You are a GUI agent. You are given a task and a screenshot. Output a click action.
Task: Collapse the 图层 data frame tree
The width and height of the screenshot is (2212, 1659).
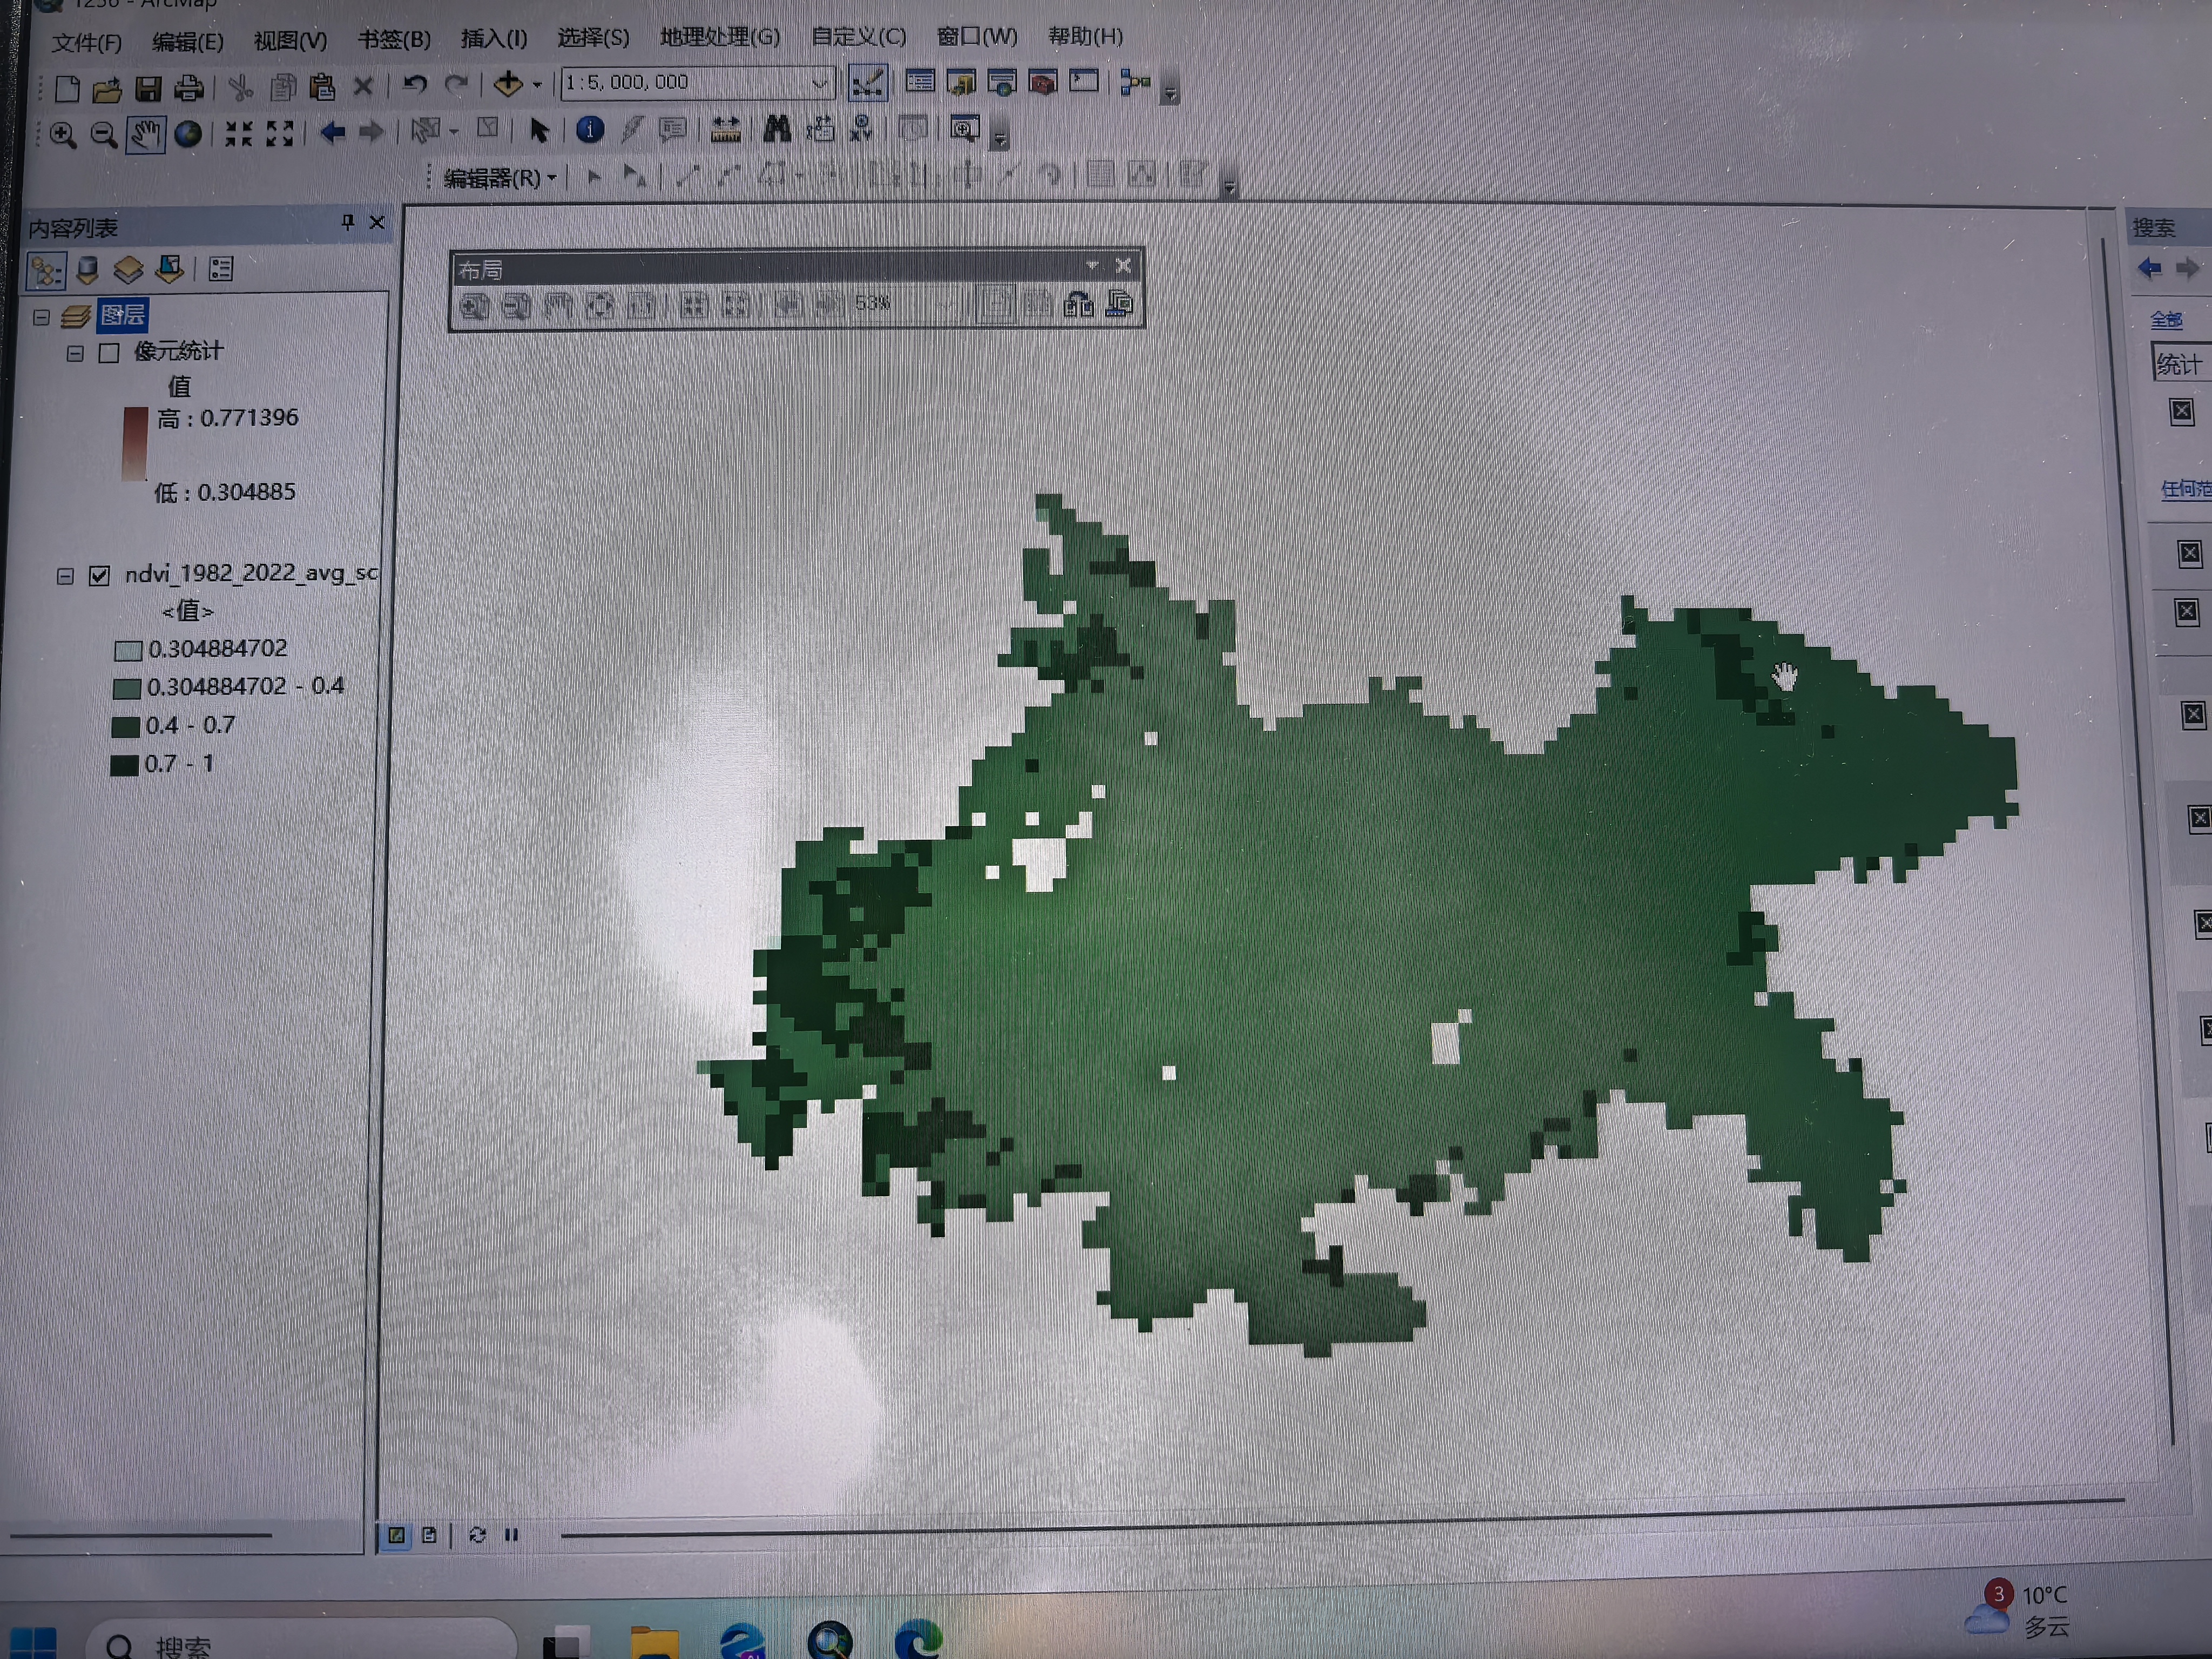pyautogui.click(x=41, y=318)
